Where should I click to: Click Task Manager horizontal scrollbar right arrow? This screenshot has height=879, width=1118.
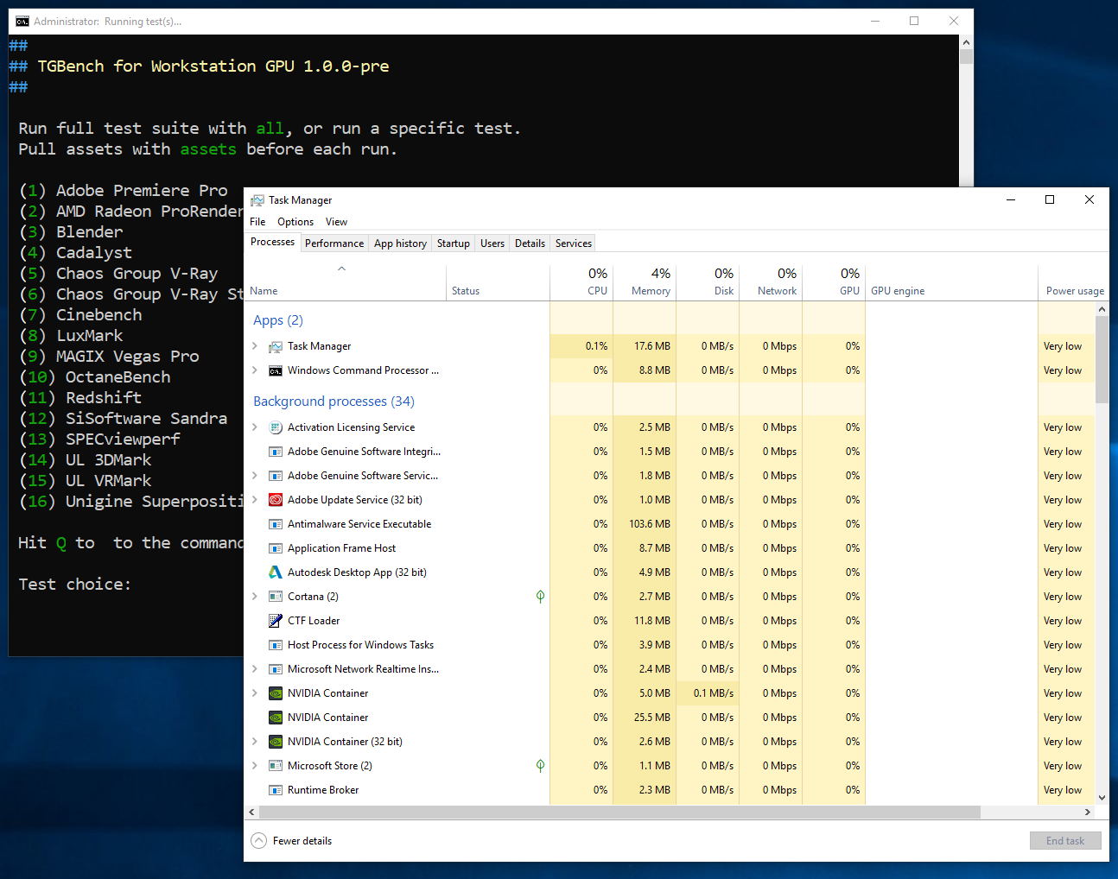click(1087, 813)
